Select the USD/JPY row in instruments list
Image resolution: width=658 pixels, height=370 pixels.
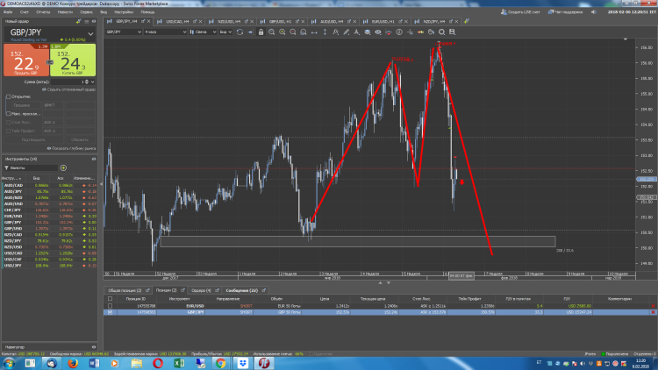(49, 266)
